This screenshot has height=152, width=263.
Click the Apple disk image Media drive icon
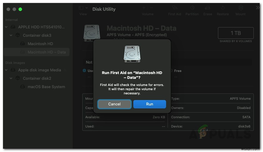tap(13, 70)
